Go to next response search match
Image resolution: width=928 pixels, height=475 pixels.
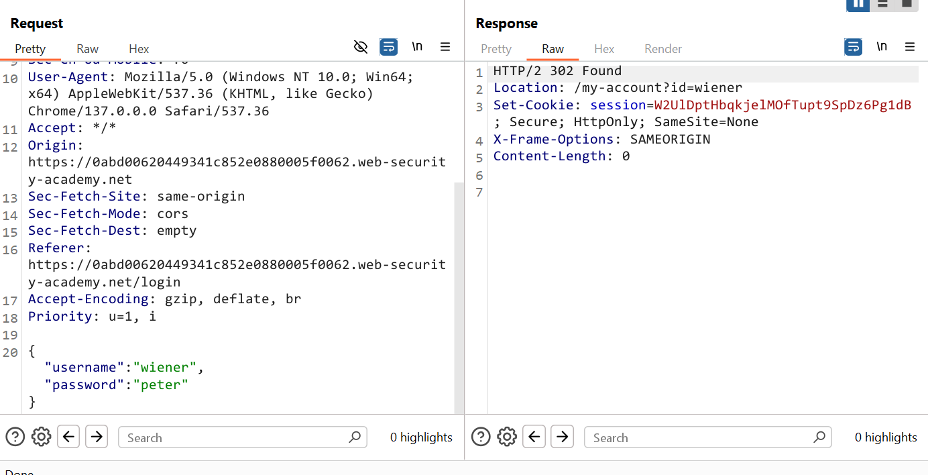pyautogui.click(x=562, y=437)
